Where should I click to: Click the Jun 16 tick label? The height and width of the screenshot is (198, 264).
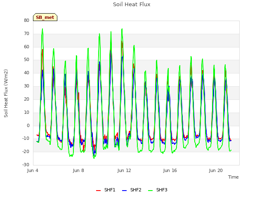[x=170, y=170]
